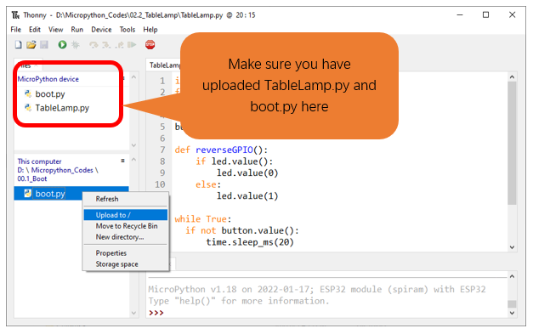Click the Step out toolbar icon
This screenshot has width=533, height=334.
(119, 45)
